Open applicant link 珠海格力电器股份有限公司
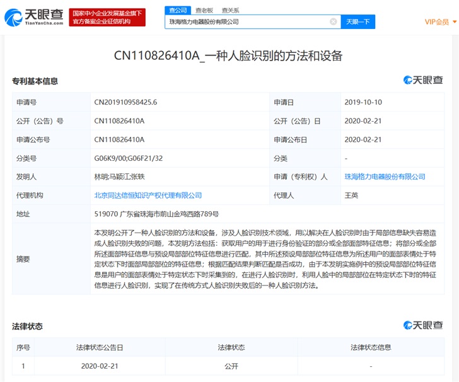Image resolution: width=459 pixels, height=382 pixels. click(385, 177)
